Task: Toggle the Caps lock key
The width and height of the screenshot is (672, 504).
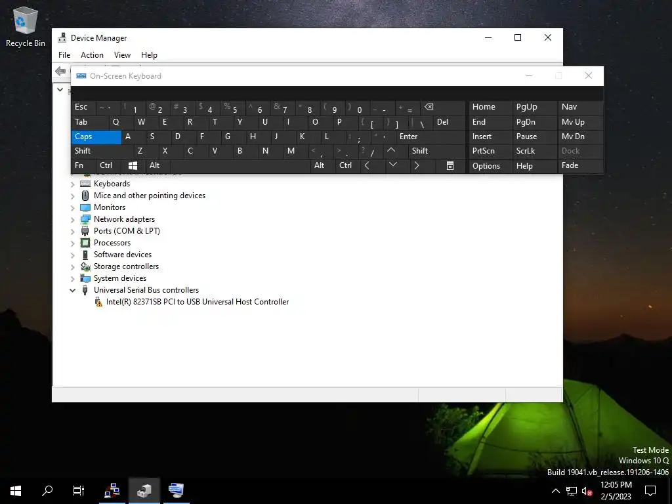Action: tap(96, 136)
